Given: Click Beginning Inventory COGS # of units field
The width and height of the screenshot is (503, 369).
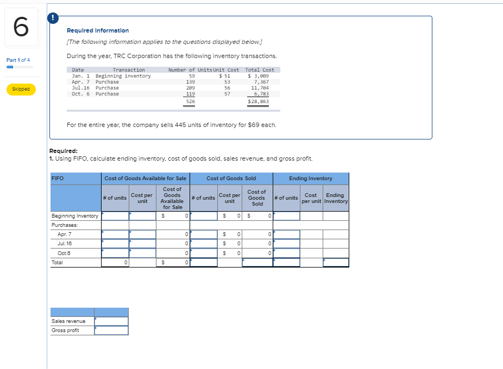Looking at the screenshot, I should click(x=204, y=216).
